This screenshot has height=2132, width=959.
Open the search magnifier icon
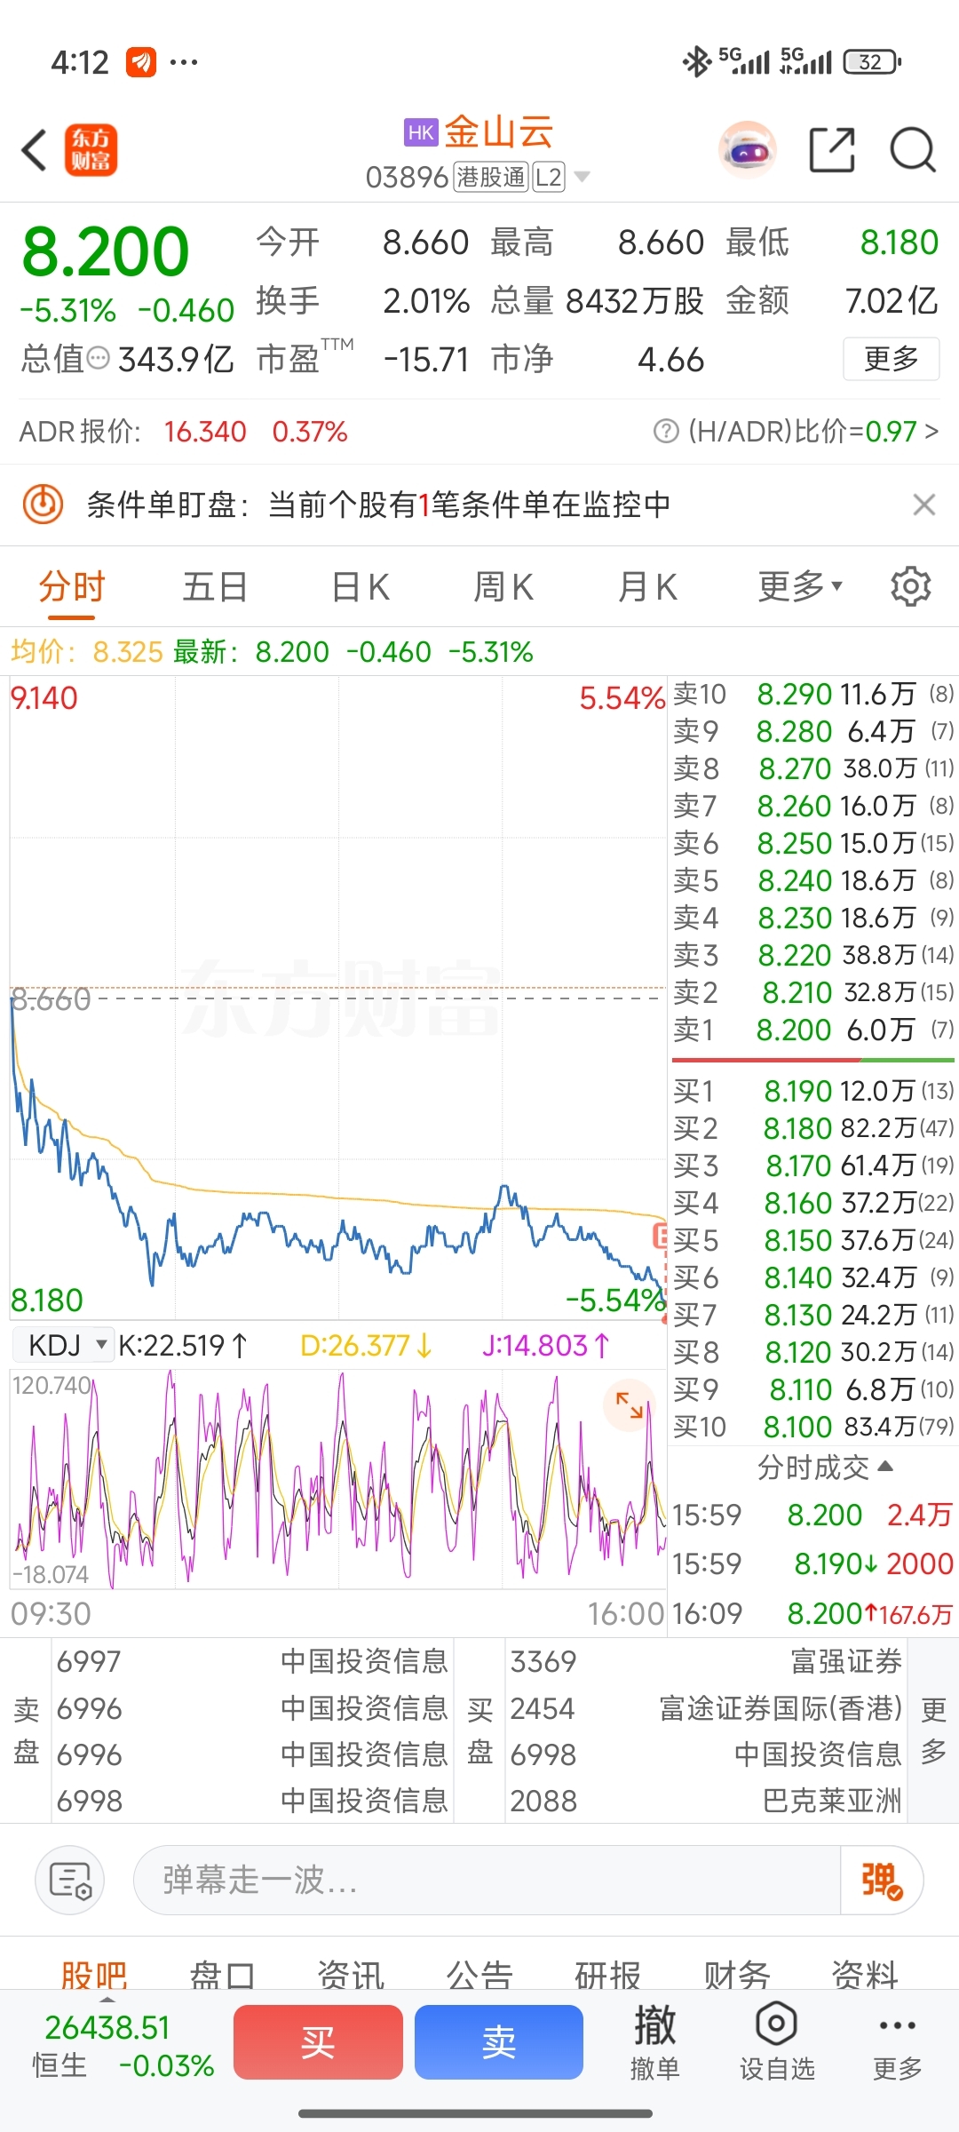[x=913, y=149]
